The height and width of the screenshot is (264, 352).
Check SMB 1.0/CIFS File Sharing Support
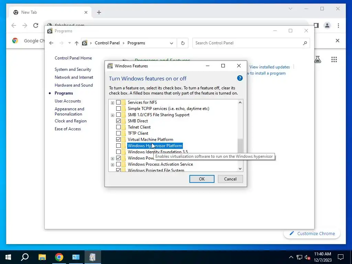[118, 115]
